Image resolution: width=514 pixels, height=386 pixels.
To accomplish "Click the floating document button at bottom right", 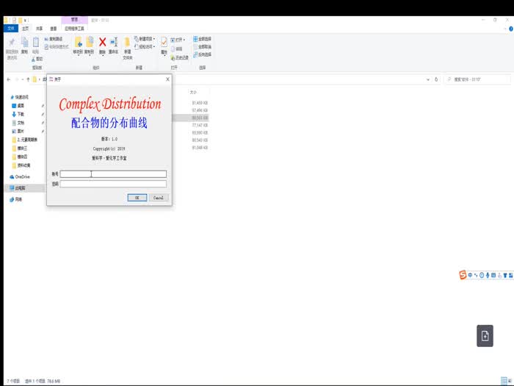I will [485, 335].
